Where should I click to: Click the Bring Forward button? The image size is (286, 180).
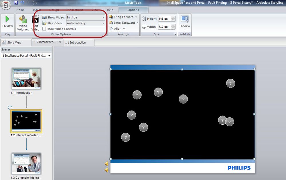coord(121,17)
